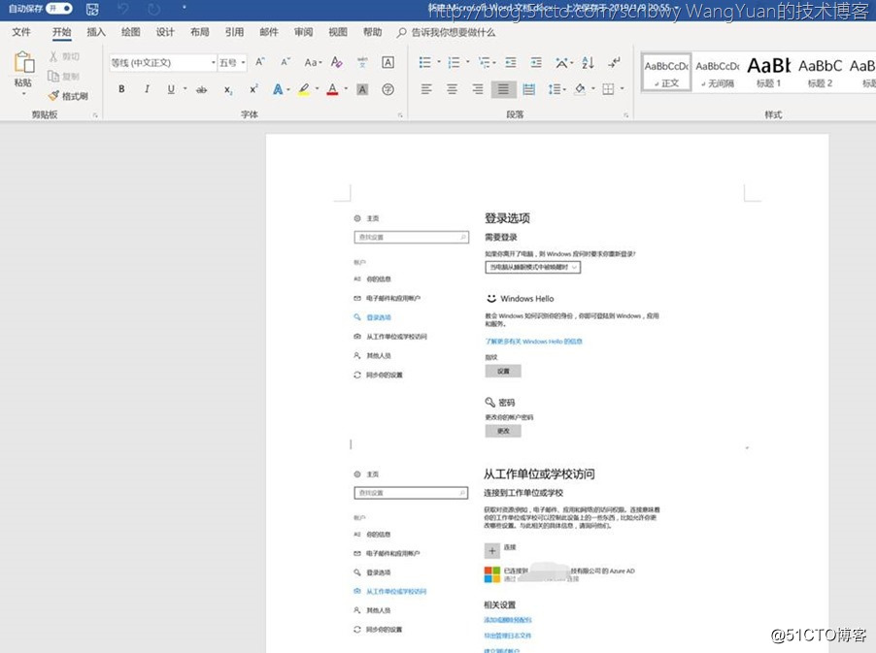876x653 pixels.
Task: Toggle Show paragraph marks icon
Action: coord(614,62)
